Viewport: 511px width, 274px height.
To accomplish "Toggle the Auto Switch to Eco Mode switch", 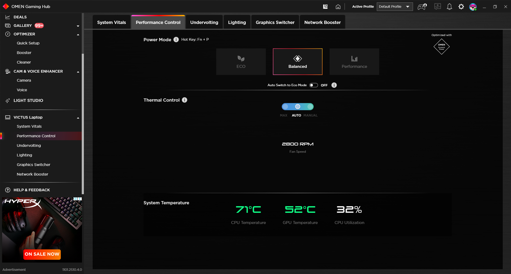I will pos(314,85).
